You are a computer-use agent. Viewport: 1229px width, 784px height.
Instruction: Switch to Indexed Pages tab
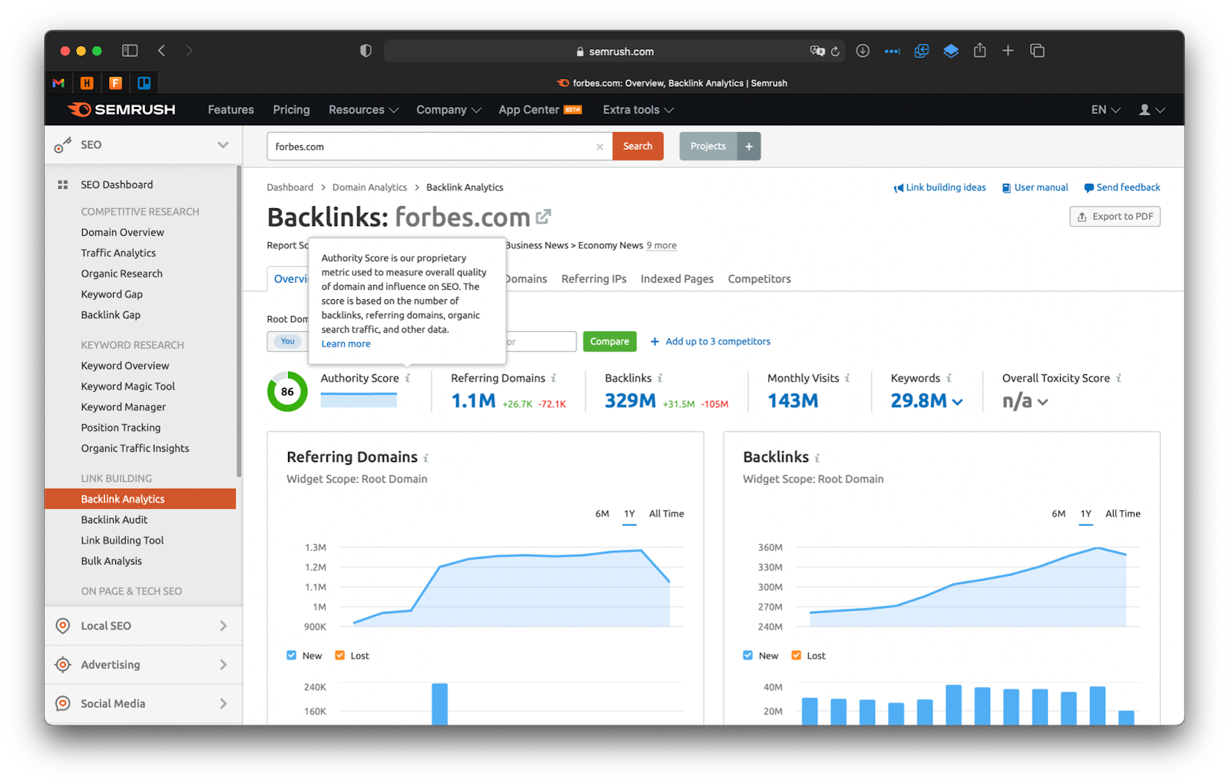coord(677,279)
